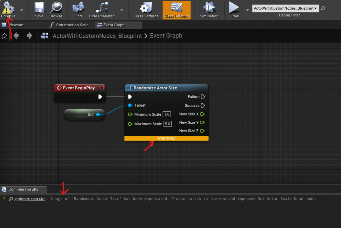Click the Maximum Scale value field
341x228 pixels.
pyautogui.click(x=168, y=124)
